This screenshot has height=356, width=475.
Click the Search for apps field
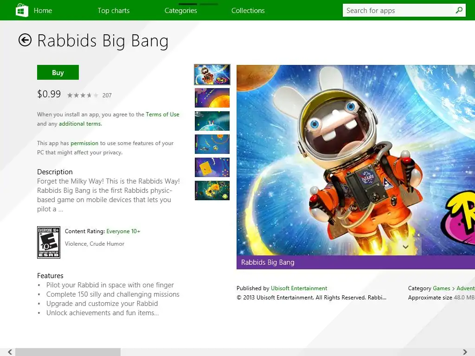[404, 10]
